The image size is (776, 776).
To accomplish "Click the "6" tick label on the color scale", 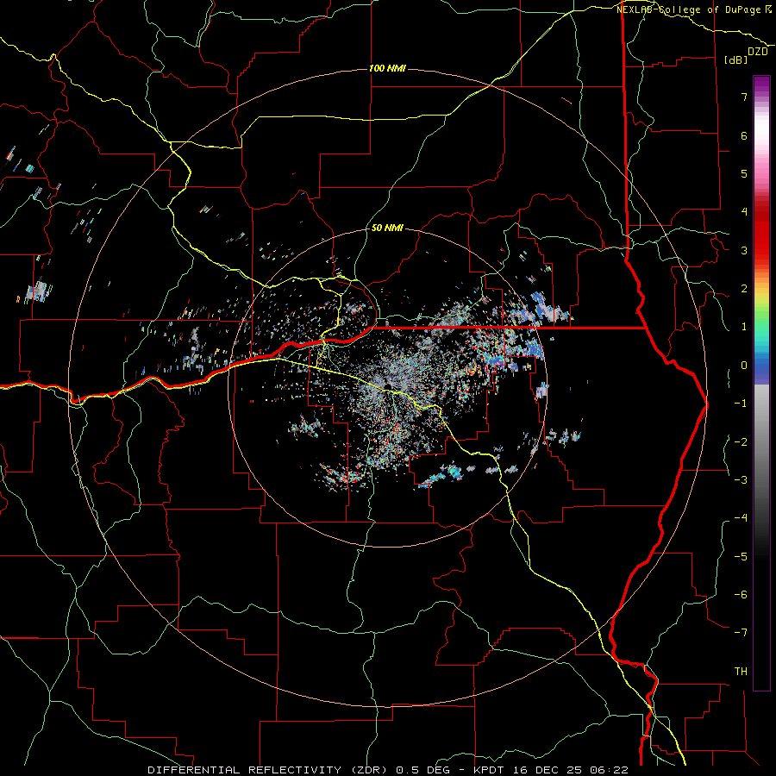I will coord(744,135).
